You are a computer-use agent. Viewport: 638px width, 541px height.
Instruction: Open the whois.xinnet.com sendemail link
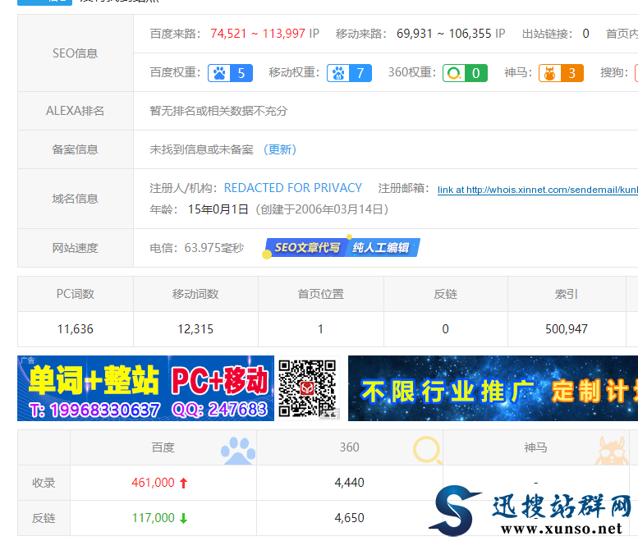pos(538,190)
